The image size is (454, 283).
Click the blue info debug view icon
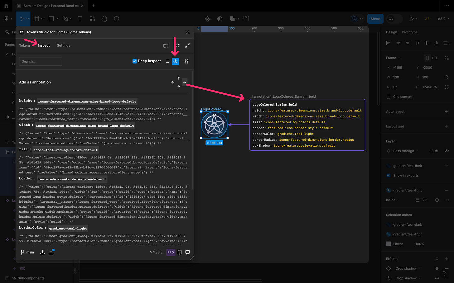click(x=175, y=61)
